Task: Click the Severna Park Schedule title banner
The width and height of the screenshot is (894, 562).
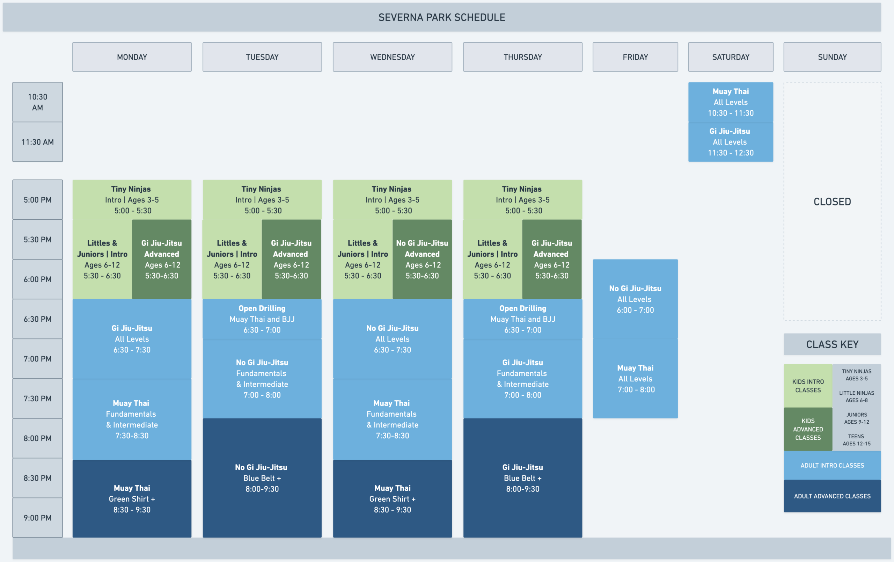Action: pos(442,17)
